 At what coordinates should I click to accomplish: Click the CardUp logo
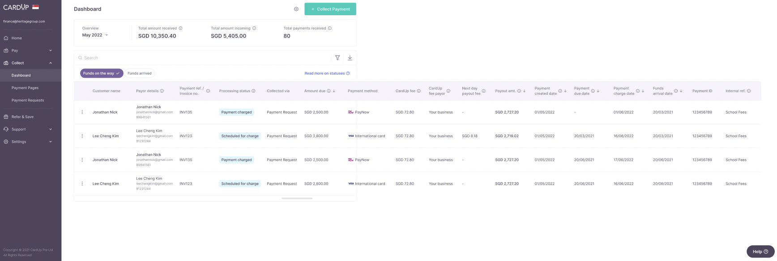coord(16,7)
